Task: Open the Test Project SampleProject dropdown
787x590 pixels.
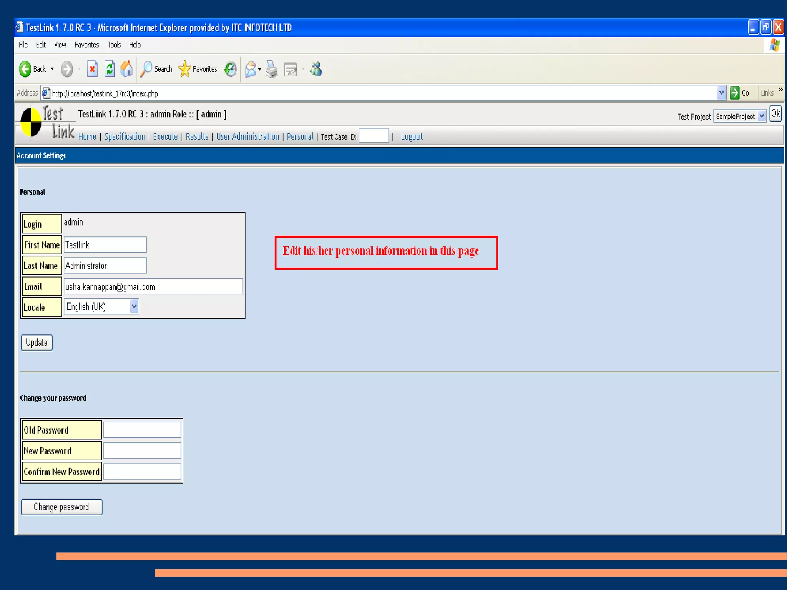Action: coord(740,116)
